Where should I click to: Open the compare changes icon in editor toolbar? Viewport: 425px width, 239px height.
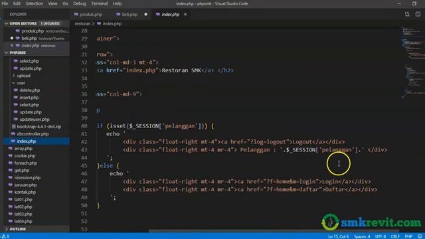point(407,14)
